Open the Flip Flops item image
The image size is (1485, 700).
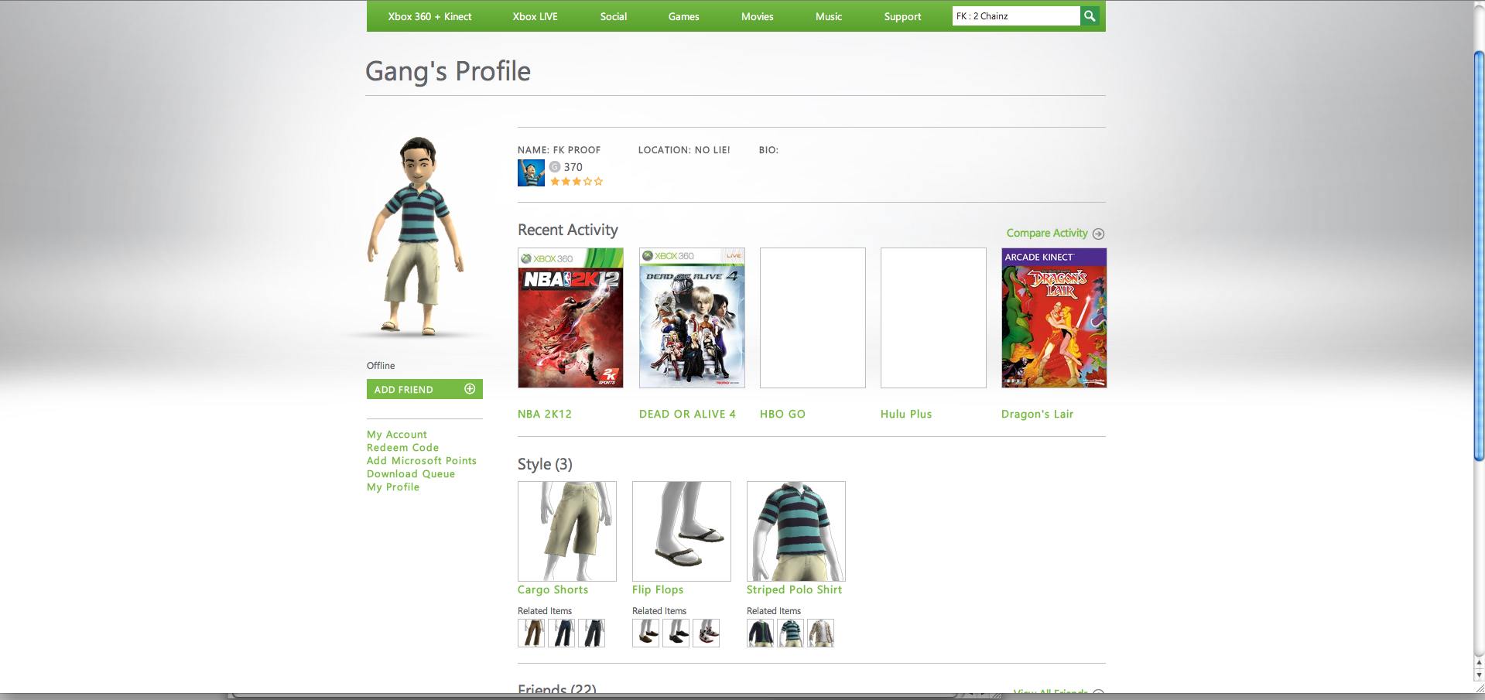point(682,531)
